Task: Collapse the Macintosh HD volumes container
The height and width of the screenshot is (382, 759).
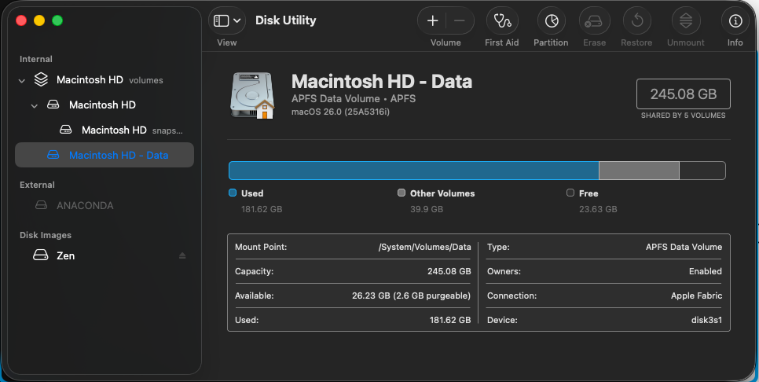Action: pyautogui.click(x=22, y=80)
